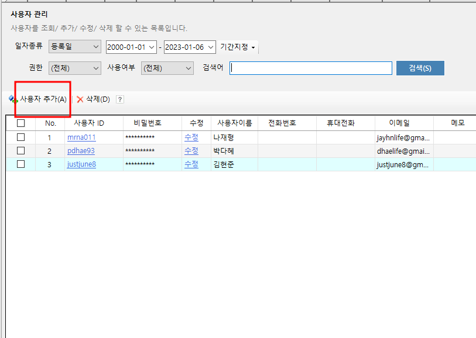Screen dimensions: 476x338
Task: Click the 메모 column header
Action: pyautogui.click(x=455, y=123)
